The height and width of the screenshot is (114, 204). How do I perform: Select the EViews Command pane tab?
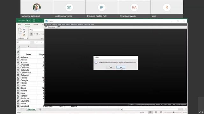tap(50, 27)
